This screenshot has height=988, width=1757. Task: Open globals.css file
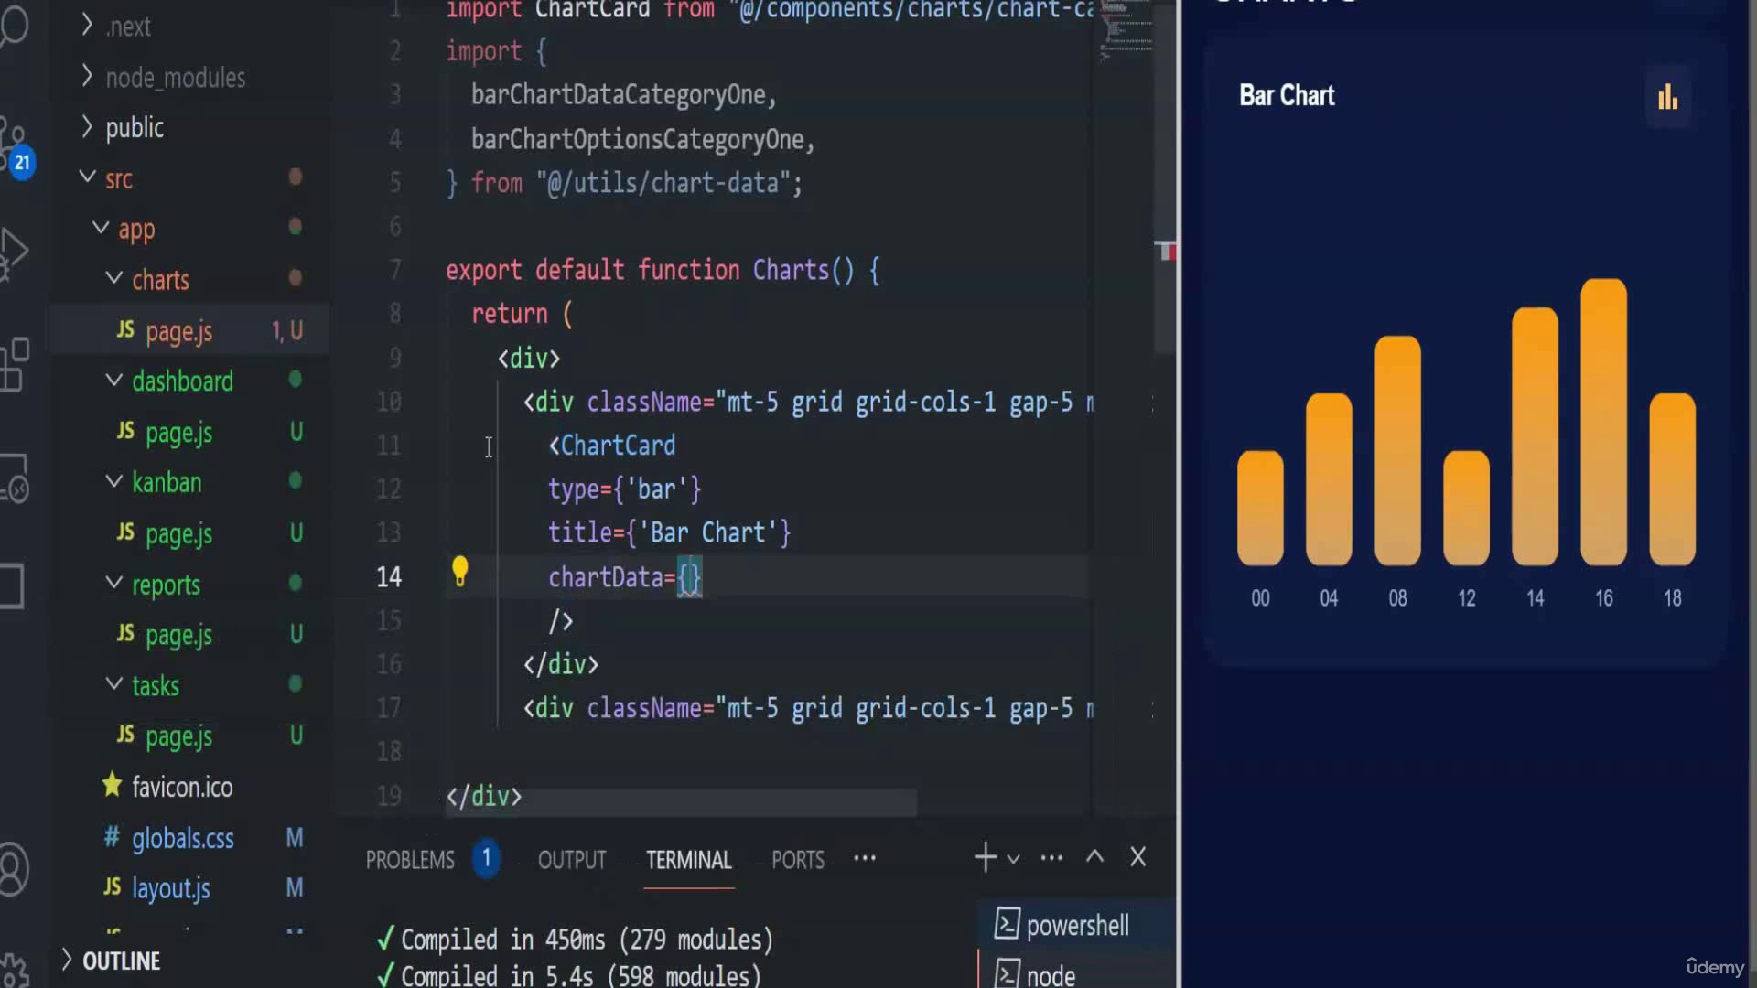(183, 838)
